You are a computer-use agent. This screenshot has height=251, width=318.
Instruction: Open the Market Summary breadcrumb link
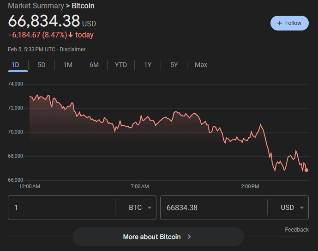[36, 6]
